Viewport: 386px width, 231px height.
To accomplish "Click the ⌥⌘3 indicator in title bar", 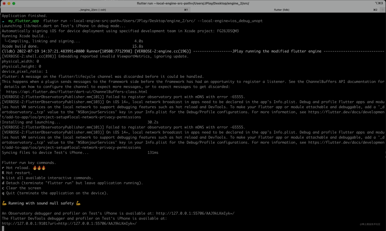I will [379, 3].
